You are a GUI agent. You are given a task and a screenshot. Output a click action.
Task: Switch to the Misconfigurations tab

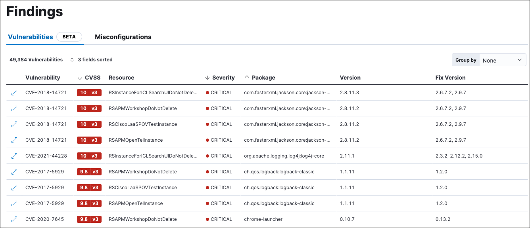[x=123, y=37]
